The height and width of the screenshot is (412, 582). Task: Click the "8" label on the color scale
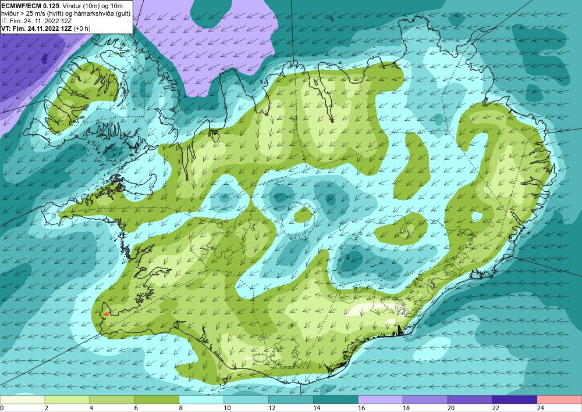181,409
